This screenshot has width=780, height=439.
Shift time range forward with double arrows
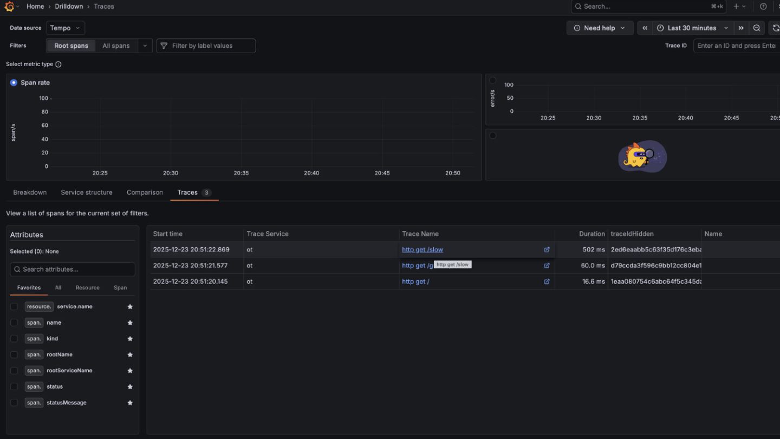741,28
